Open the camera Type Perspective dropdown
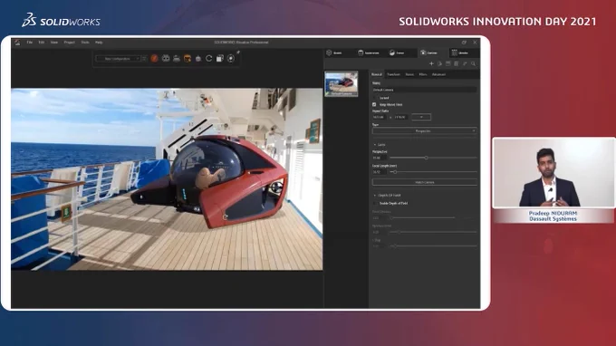The image size is (616, 346). pyautogui.click(x=424, y=131)
